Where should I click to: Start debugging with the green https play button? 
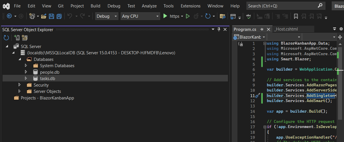(165, 16)
